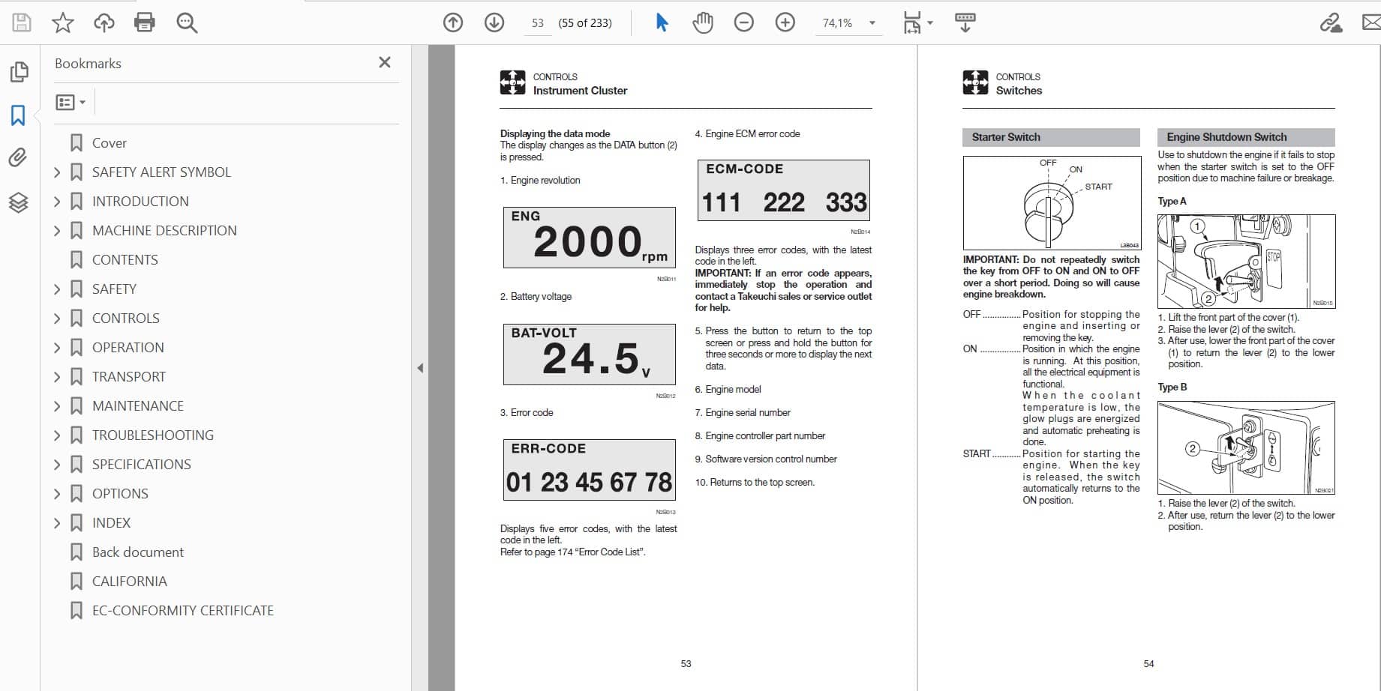Click the ECM-CODE display figure
The width and height of the screenshot is (1381, 691).
(784, 190)
